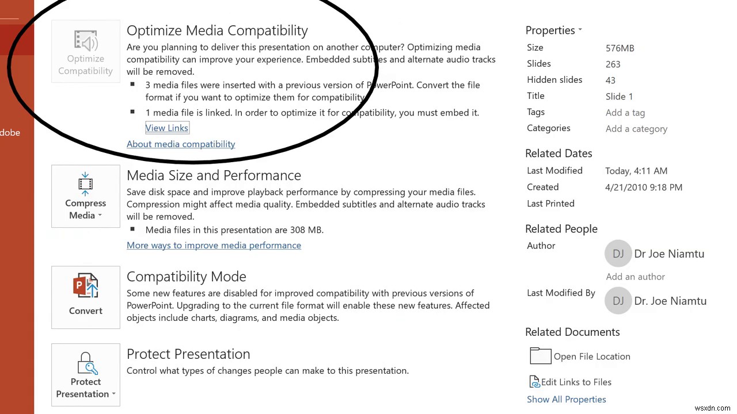
Task: Click the Add an author field
Action: (x=635, y=277)
